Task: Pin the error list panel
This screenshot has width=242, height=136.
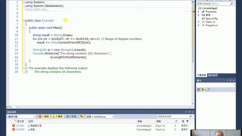Action: pyautogui.click(x=189, y=112)
